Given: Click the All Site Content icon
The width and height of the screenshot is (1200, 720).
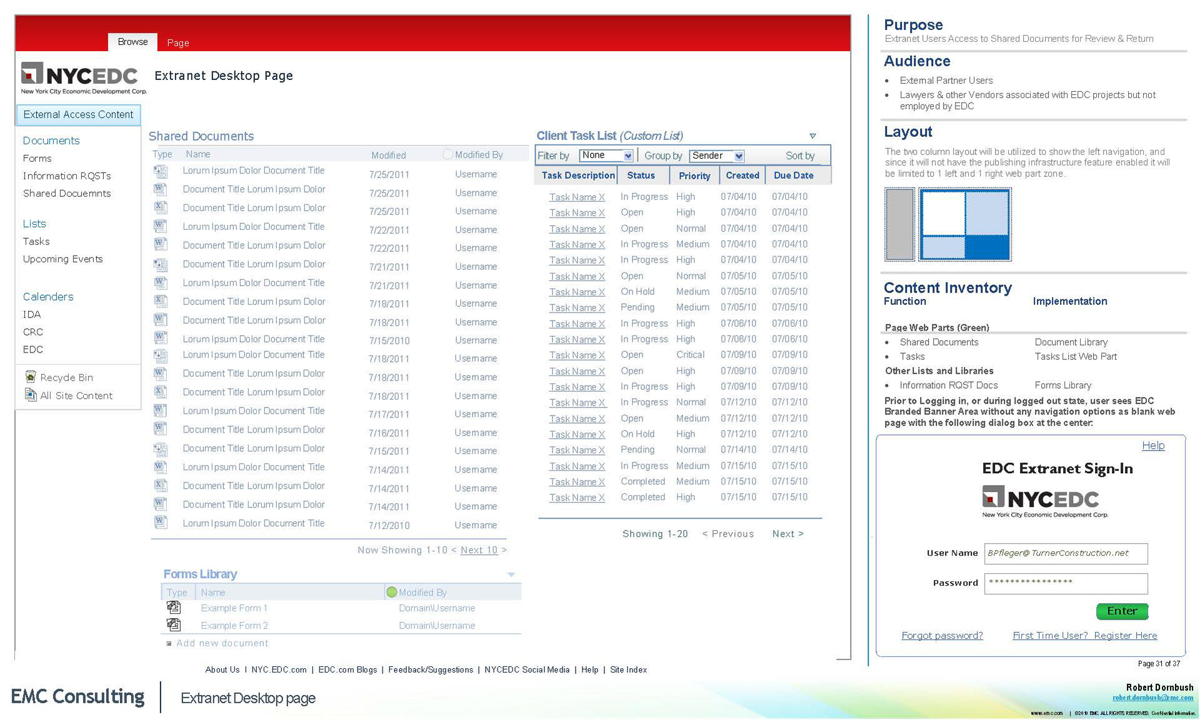Looking at the screenshot, I should [30, 395].
